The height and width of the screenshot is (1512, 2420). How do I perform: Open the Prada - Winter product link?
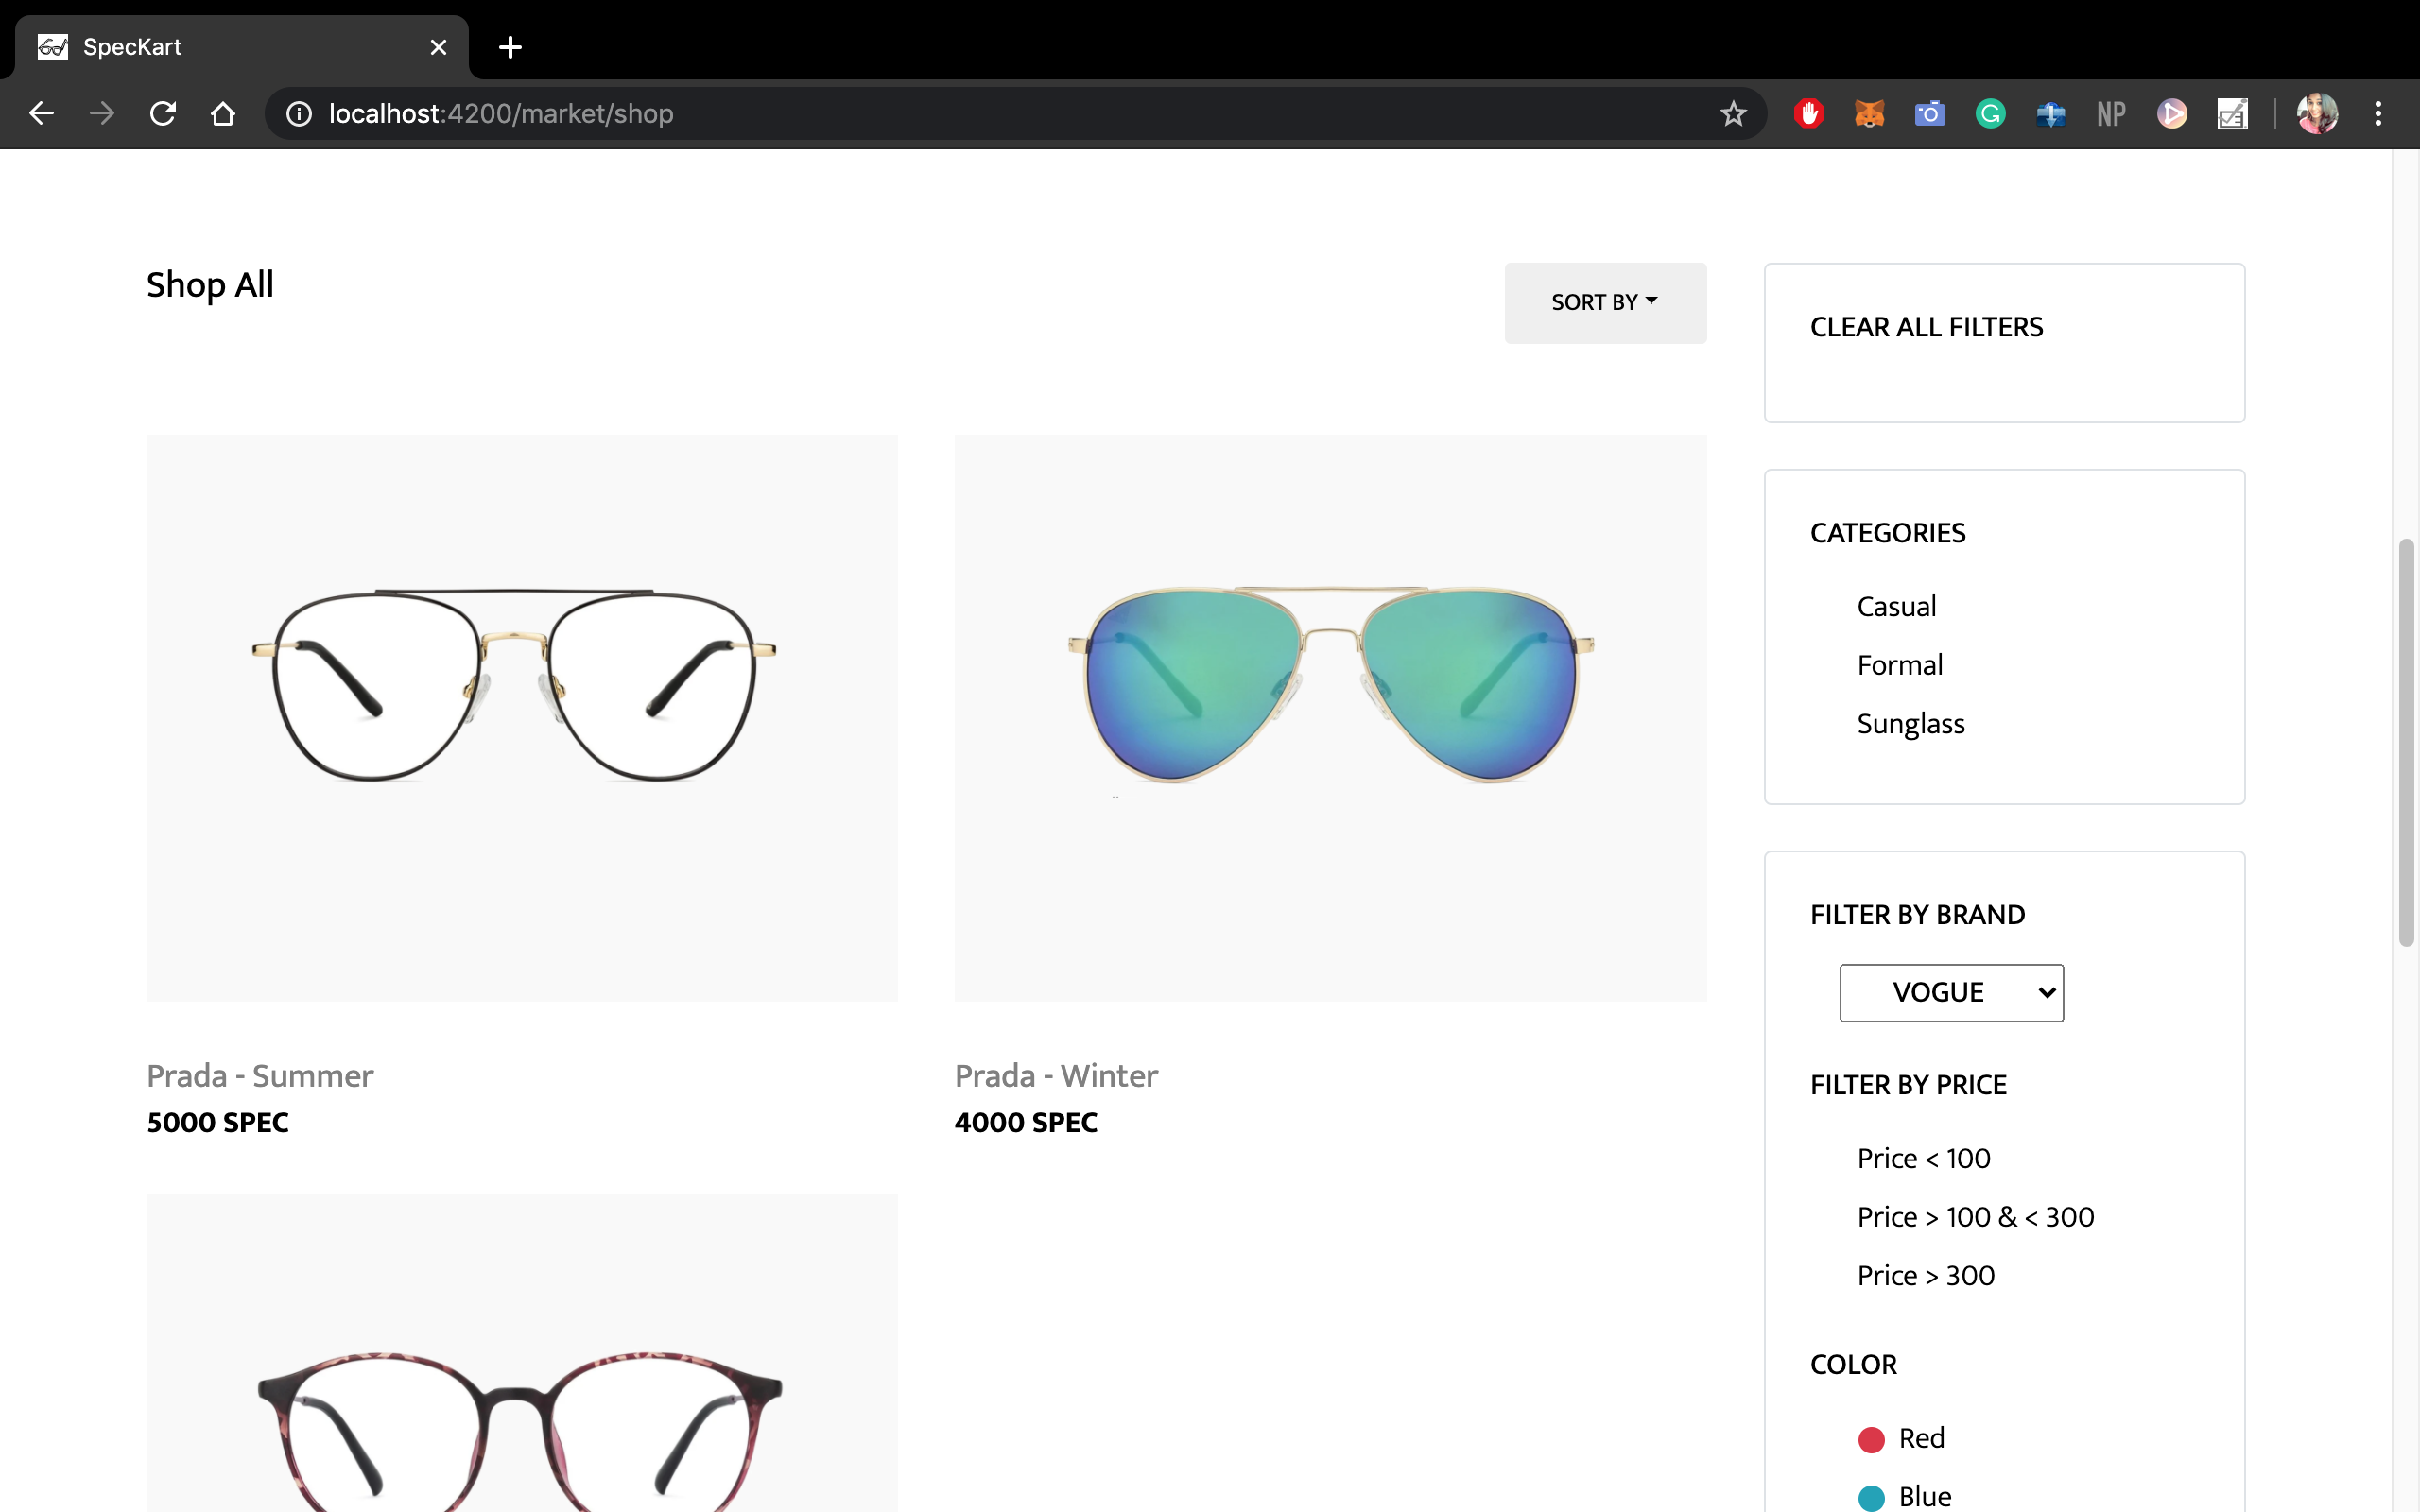[x=1056, y=1076]
